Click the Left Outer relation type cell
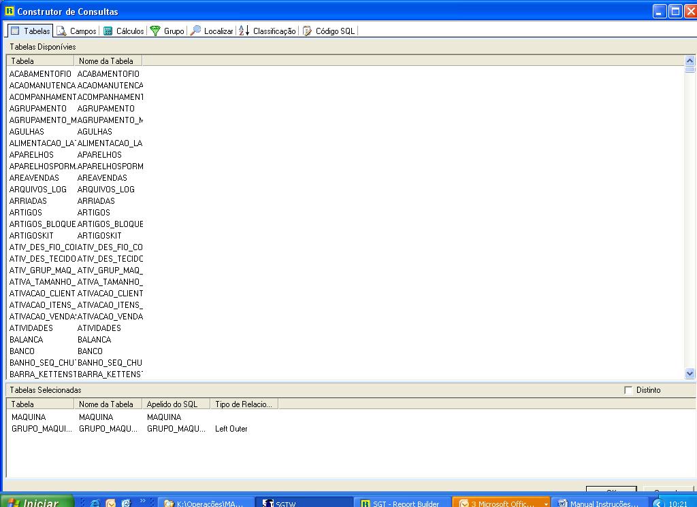Screen dimensions: 697x507 231,429
